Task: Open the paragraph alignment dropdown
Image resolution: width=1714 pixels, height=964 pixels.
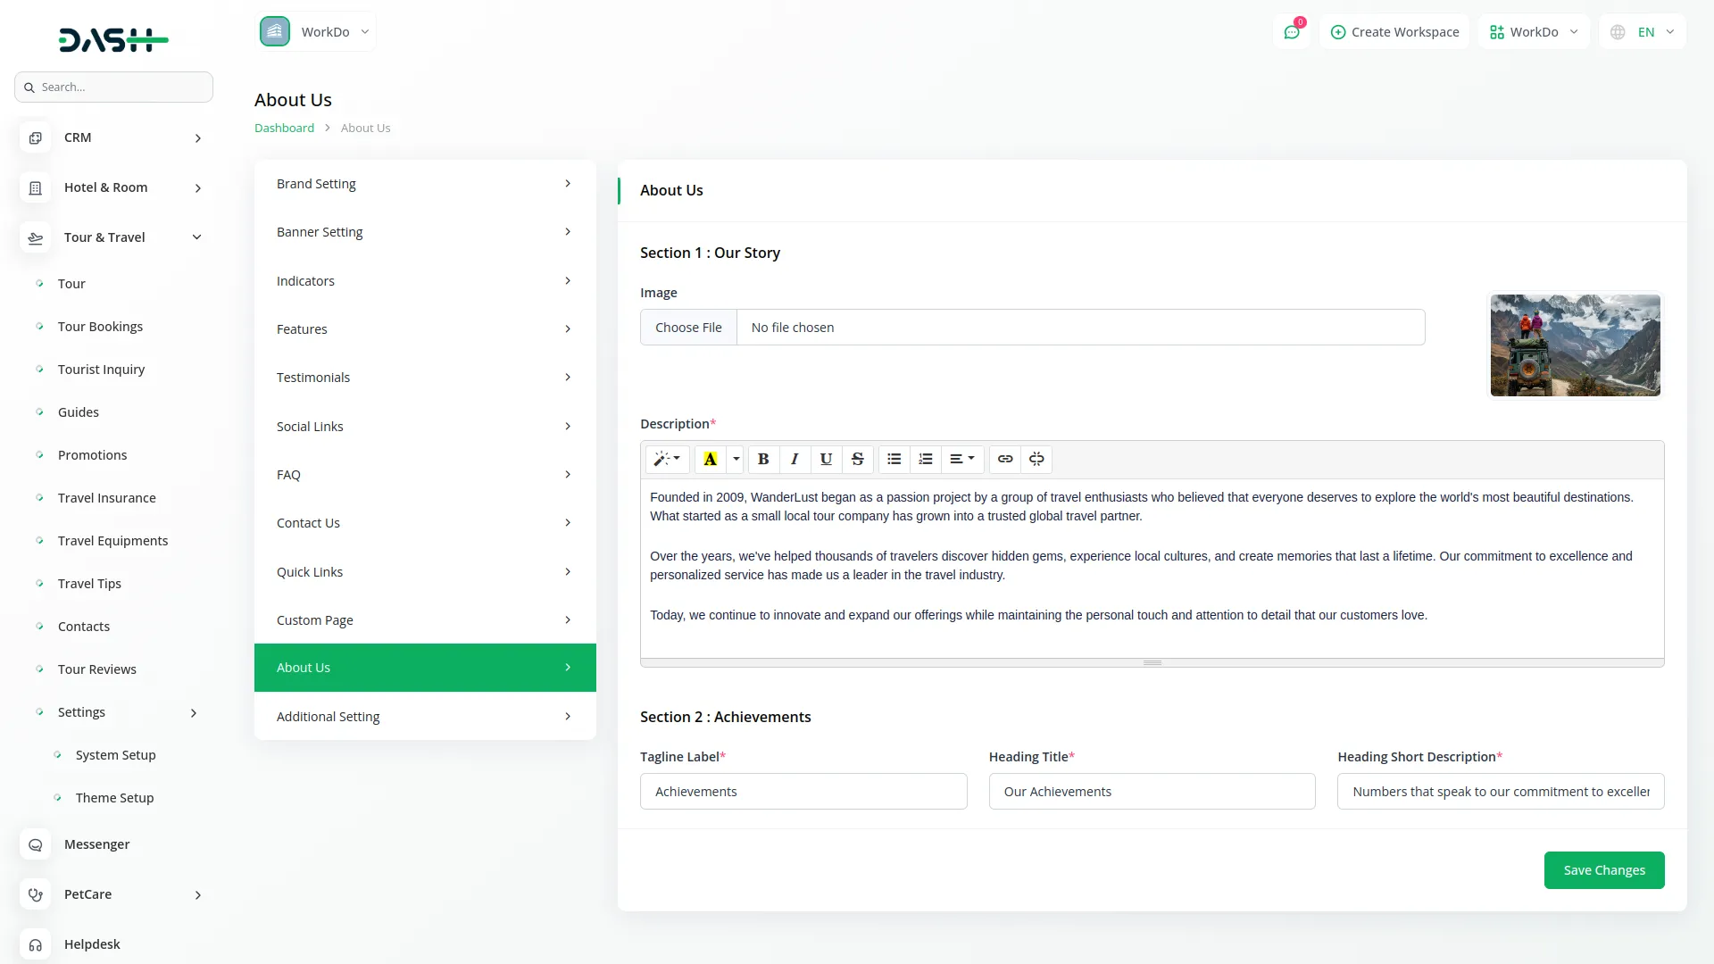Action: click(961, 459)
